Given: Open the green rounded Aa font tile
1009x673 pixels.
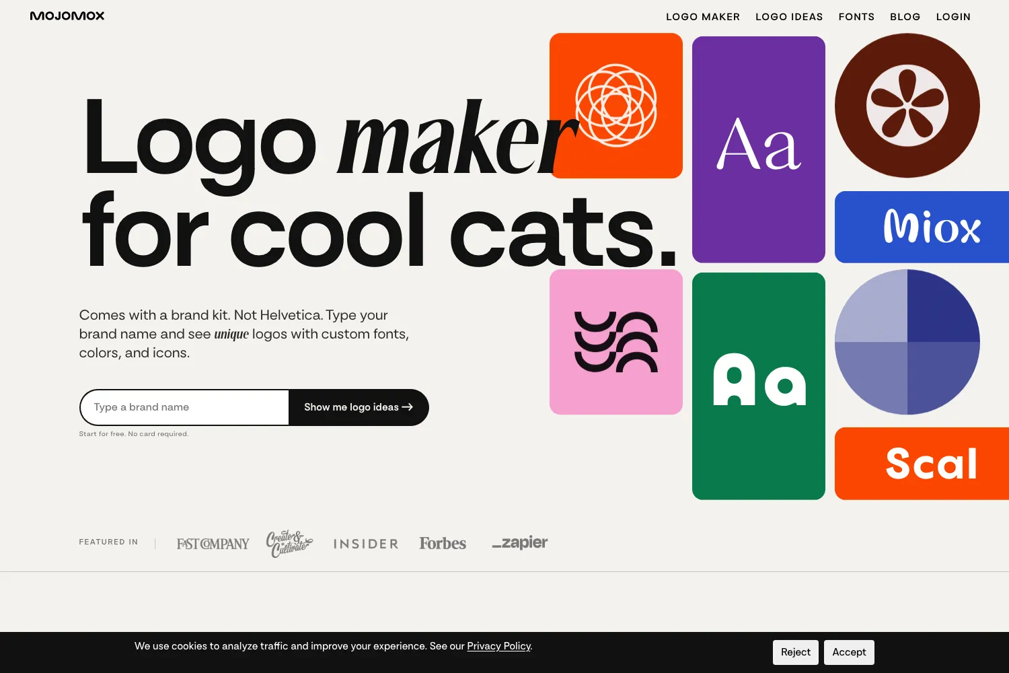Looking at the screenshot, I should pyautogui.click(x=759, y=386).
